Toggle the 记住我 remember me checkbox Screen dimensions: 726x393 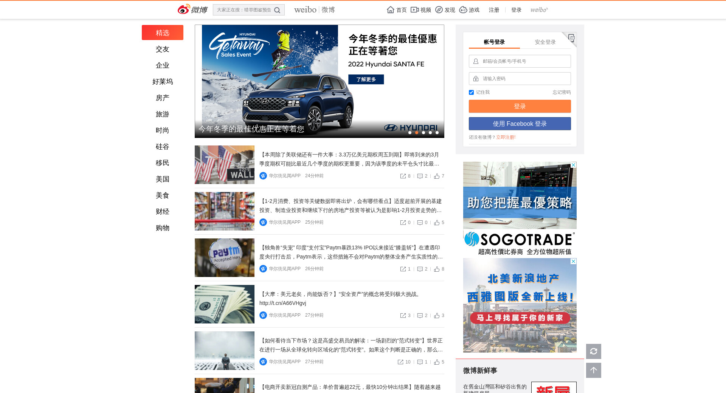[x=471, y=93]
